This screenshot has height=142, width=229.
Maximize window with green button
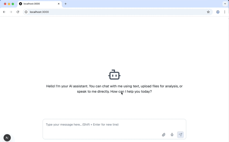point(13,4)
